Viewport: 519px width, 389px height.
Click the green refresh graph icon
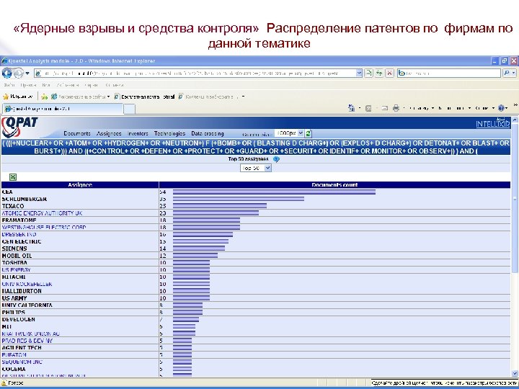pos(309,133)
